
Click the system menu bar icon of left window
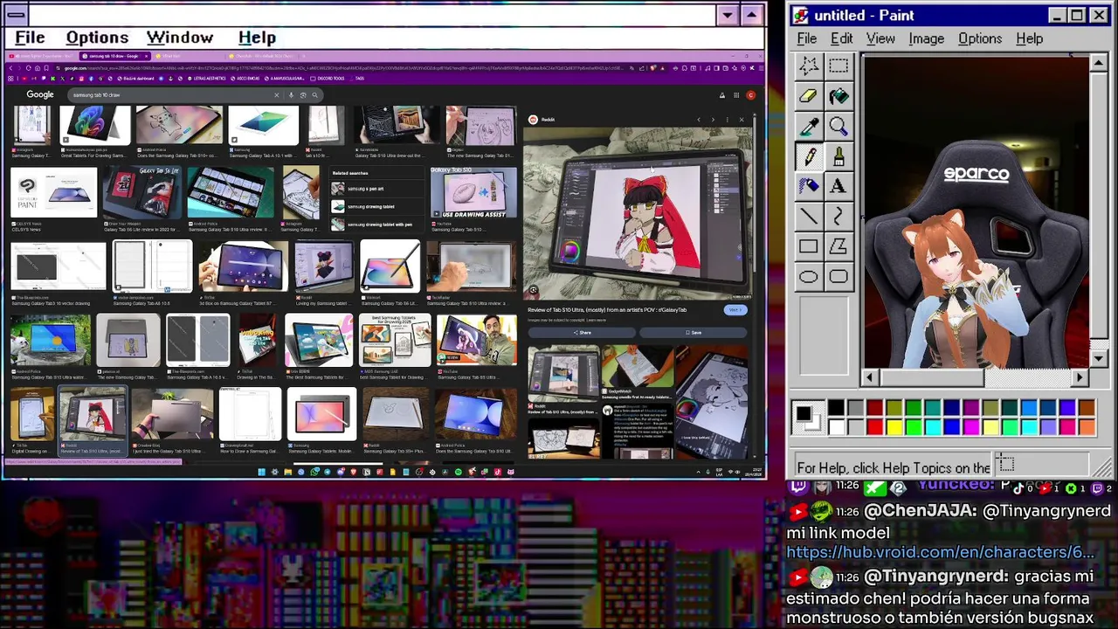16,15
